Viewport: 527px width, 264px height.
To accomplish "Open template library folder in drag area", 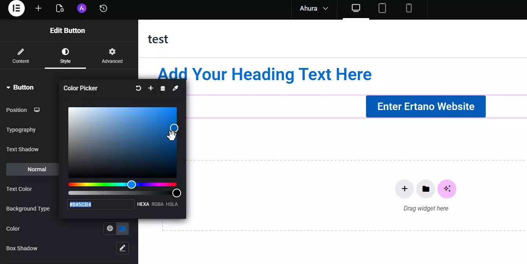I will pyautogui.click(x=426, y=189).
